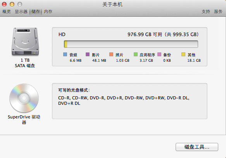Click the yellow minimize window button
Viewport: 226px width, 158px height.
point(12,4)
